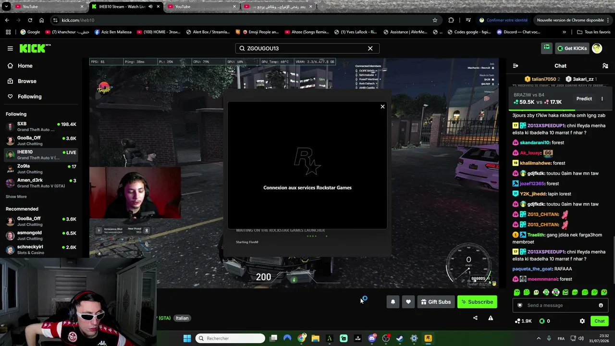Open the Kick shop icon beside Get KICKs
Screen dimensions: 615x346
click(546, 48)
